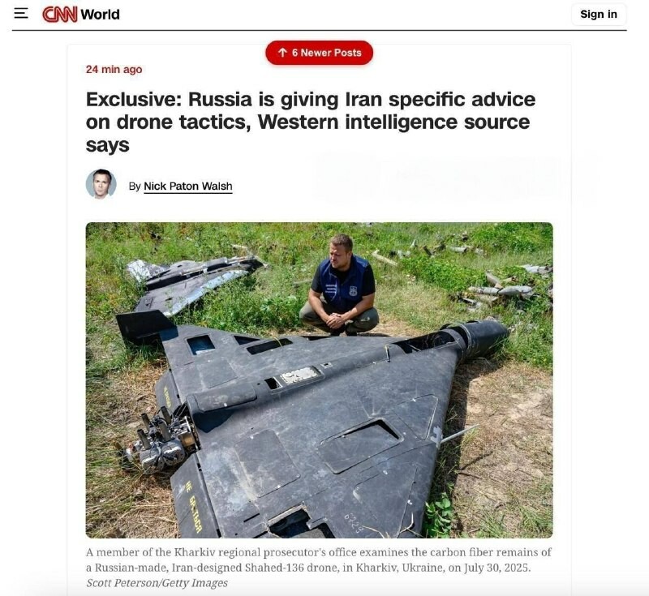Click the Sign in button
This screenshot has width=649, height=596.
(599, 15)
